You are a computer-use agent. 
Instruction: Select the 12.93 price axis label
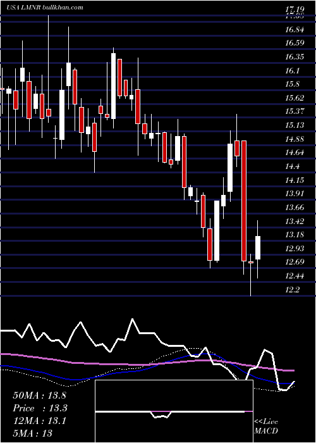(x=295, y=249)
